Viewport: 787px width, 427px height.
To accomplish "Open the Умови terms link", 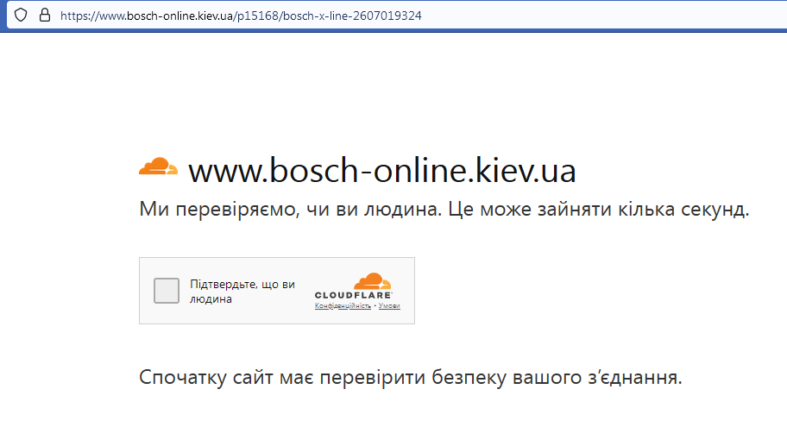I will click(389, 305).
